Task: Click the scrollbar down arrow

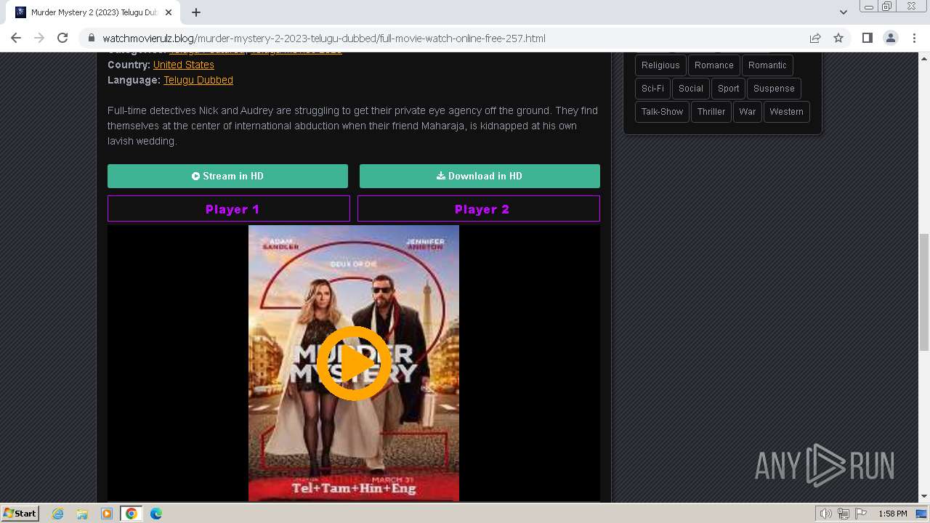Action: [x=924, y=497]
